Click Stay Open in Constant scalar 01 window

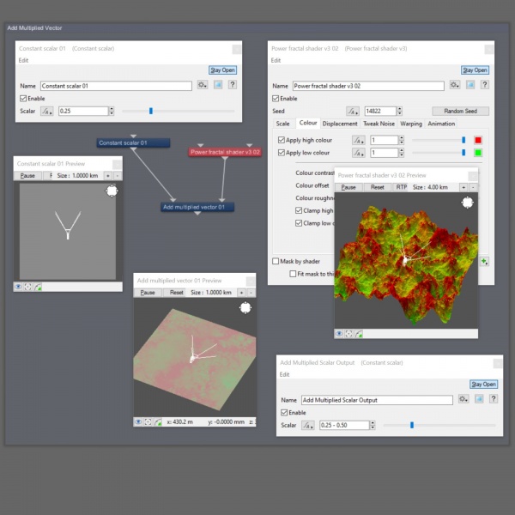click(222, 70)
